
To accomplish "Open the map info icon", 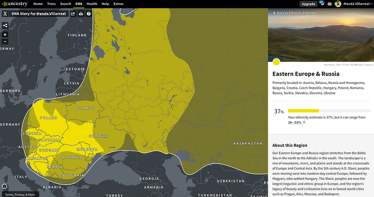I will [x=4, y=186].
